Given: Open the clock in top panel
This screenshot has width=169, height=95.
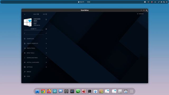Looking at the screenshot, I should (x=88, y=2).
